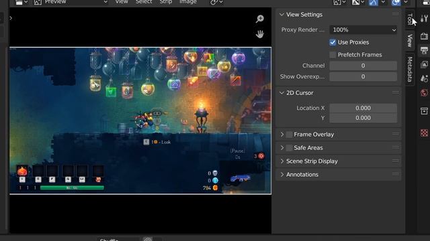Enable the Safe Areas checkbox
Screen dimensions: 430x241
289,148
